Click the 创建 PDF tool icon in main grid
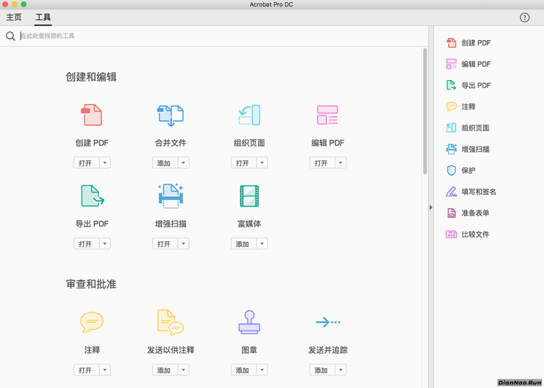544x388 pixels. click(92, 115)
